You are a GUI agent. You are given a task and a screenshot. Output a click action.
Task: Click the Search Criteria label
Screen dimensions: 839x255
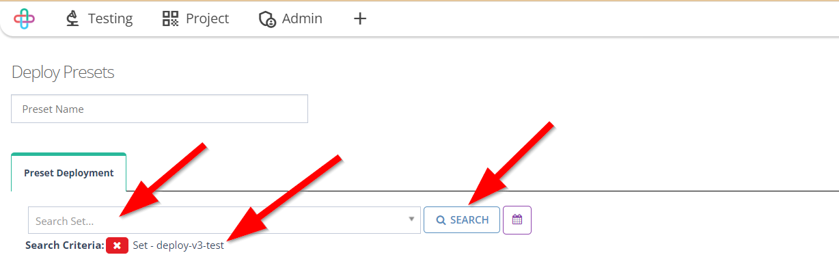coord(64,245)
